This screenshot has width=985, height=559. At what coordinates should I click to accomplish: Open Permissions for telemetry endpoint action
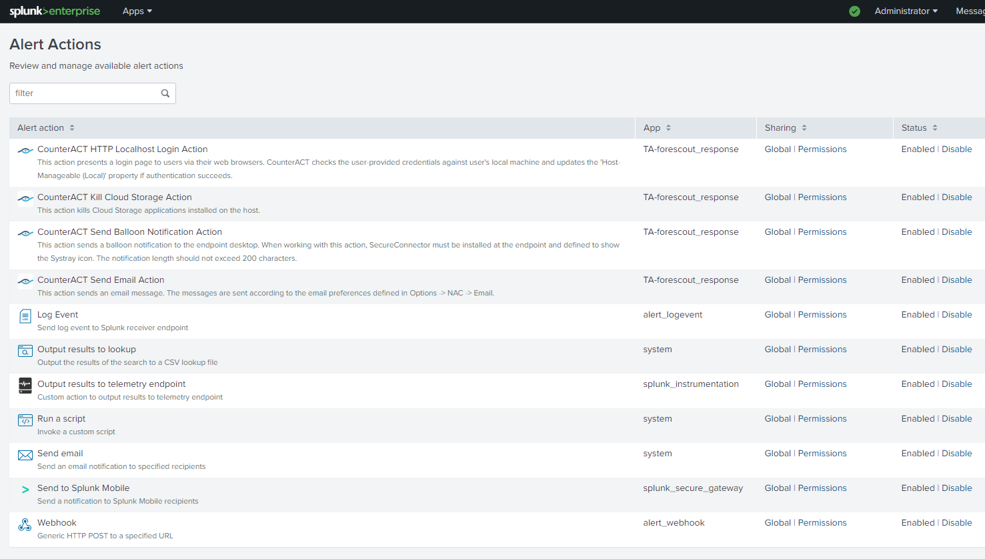click(x=822, y=384)
